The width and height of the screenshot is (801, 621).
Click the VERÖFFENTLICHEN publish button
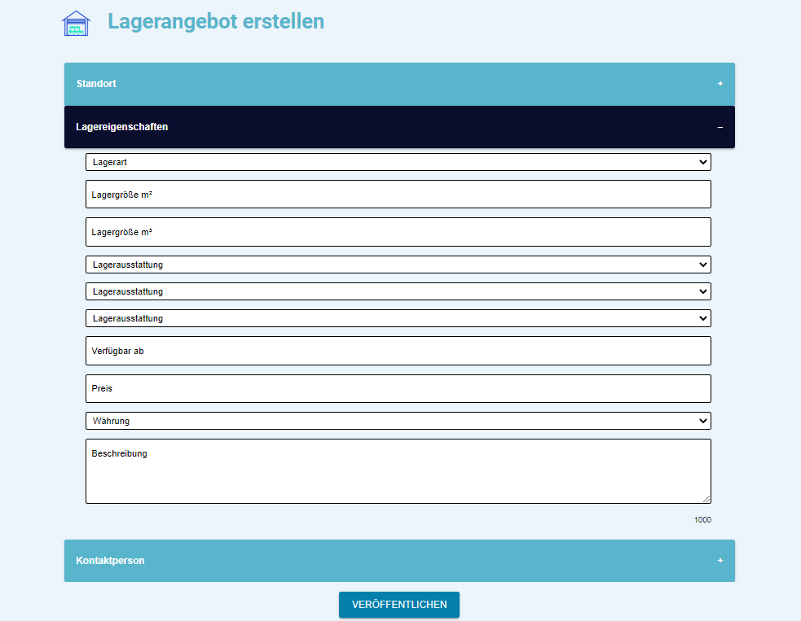tap(399, 605)
